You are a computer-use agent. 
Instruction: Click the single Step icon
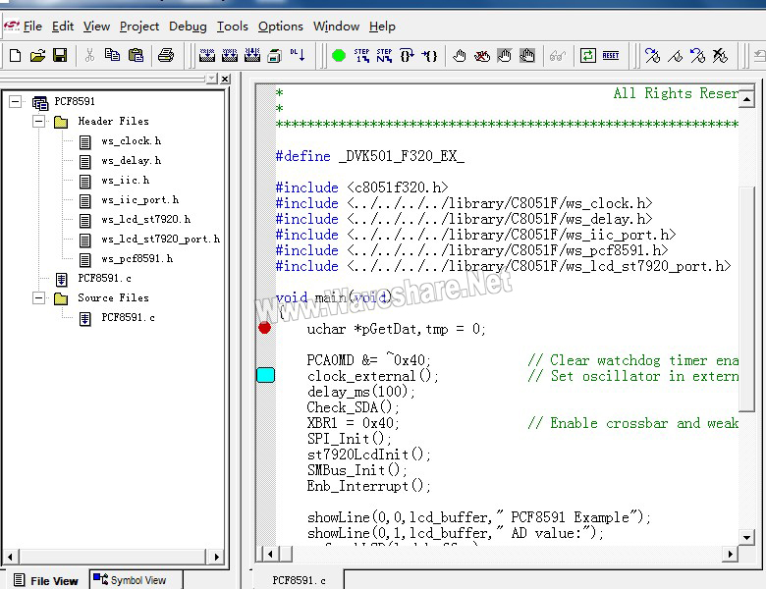tap(361, 56)
